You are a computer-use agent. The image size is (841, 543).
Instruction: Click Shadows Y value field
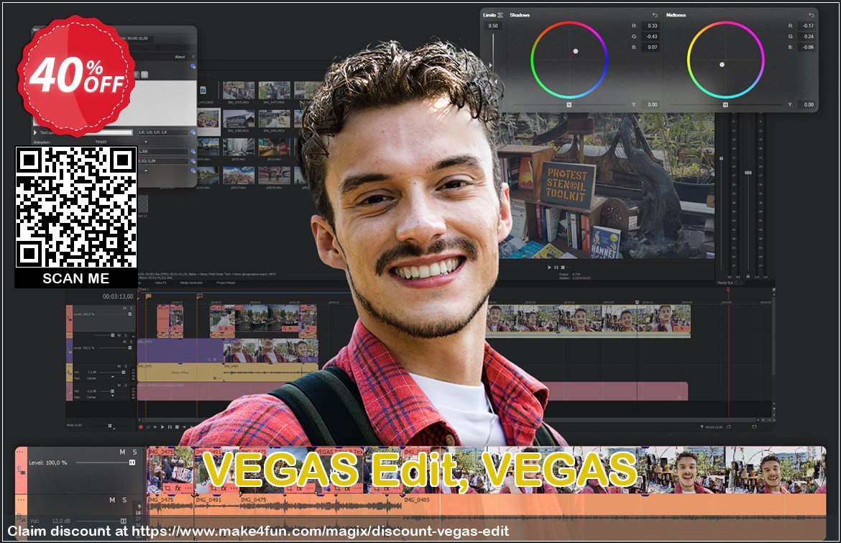[x=652, y=104]
